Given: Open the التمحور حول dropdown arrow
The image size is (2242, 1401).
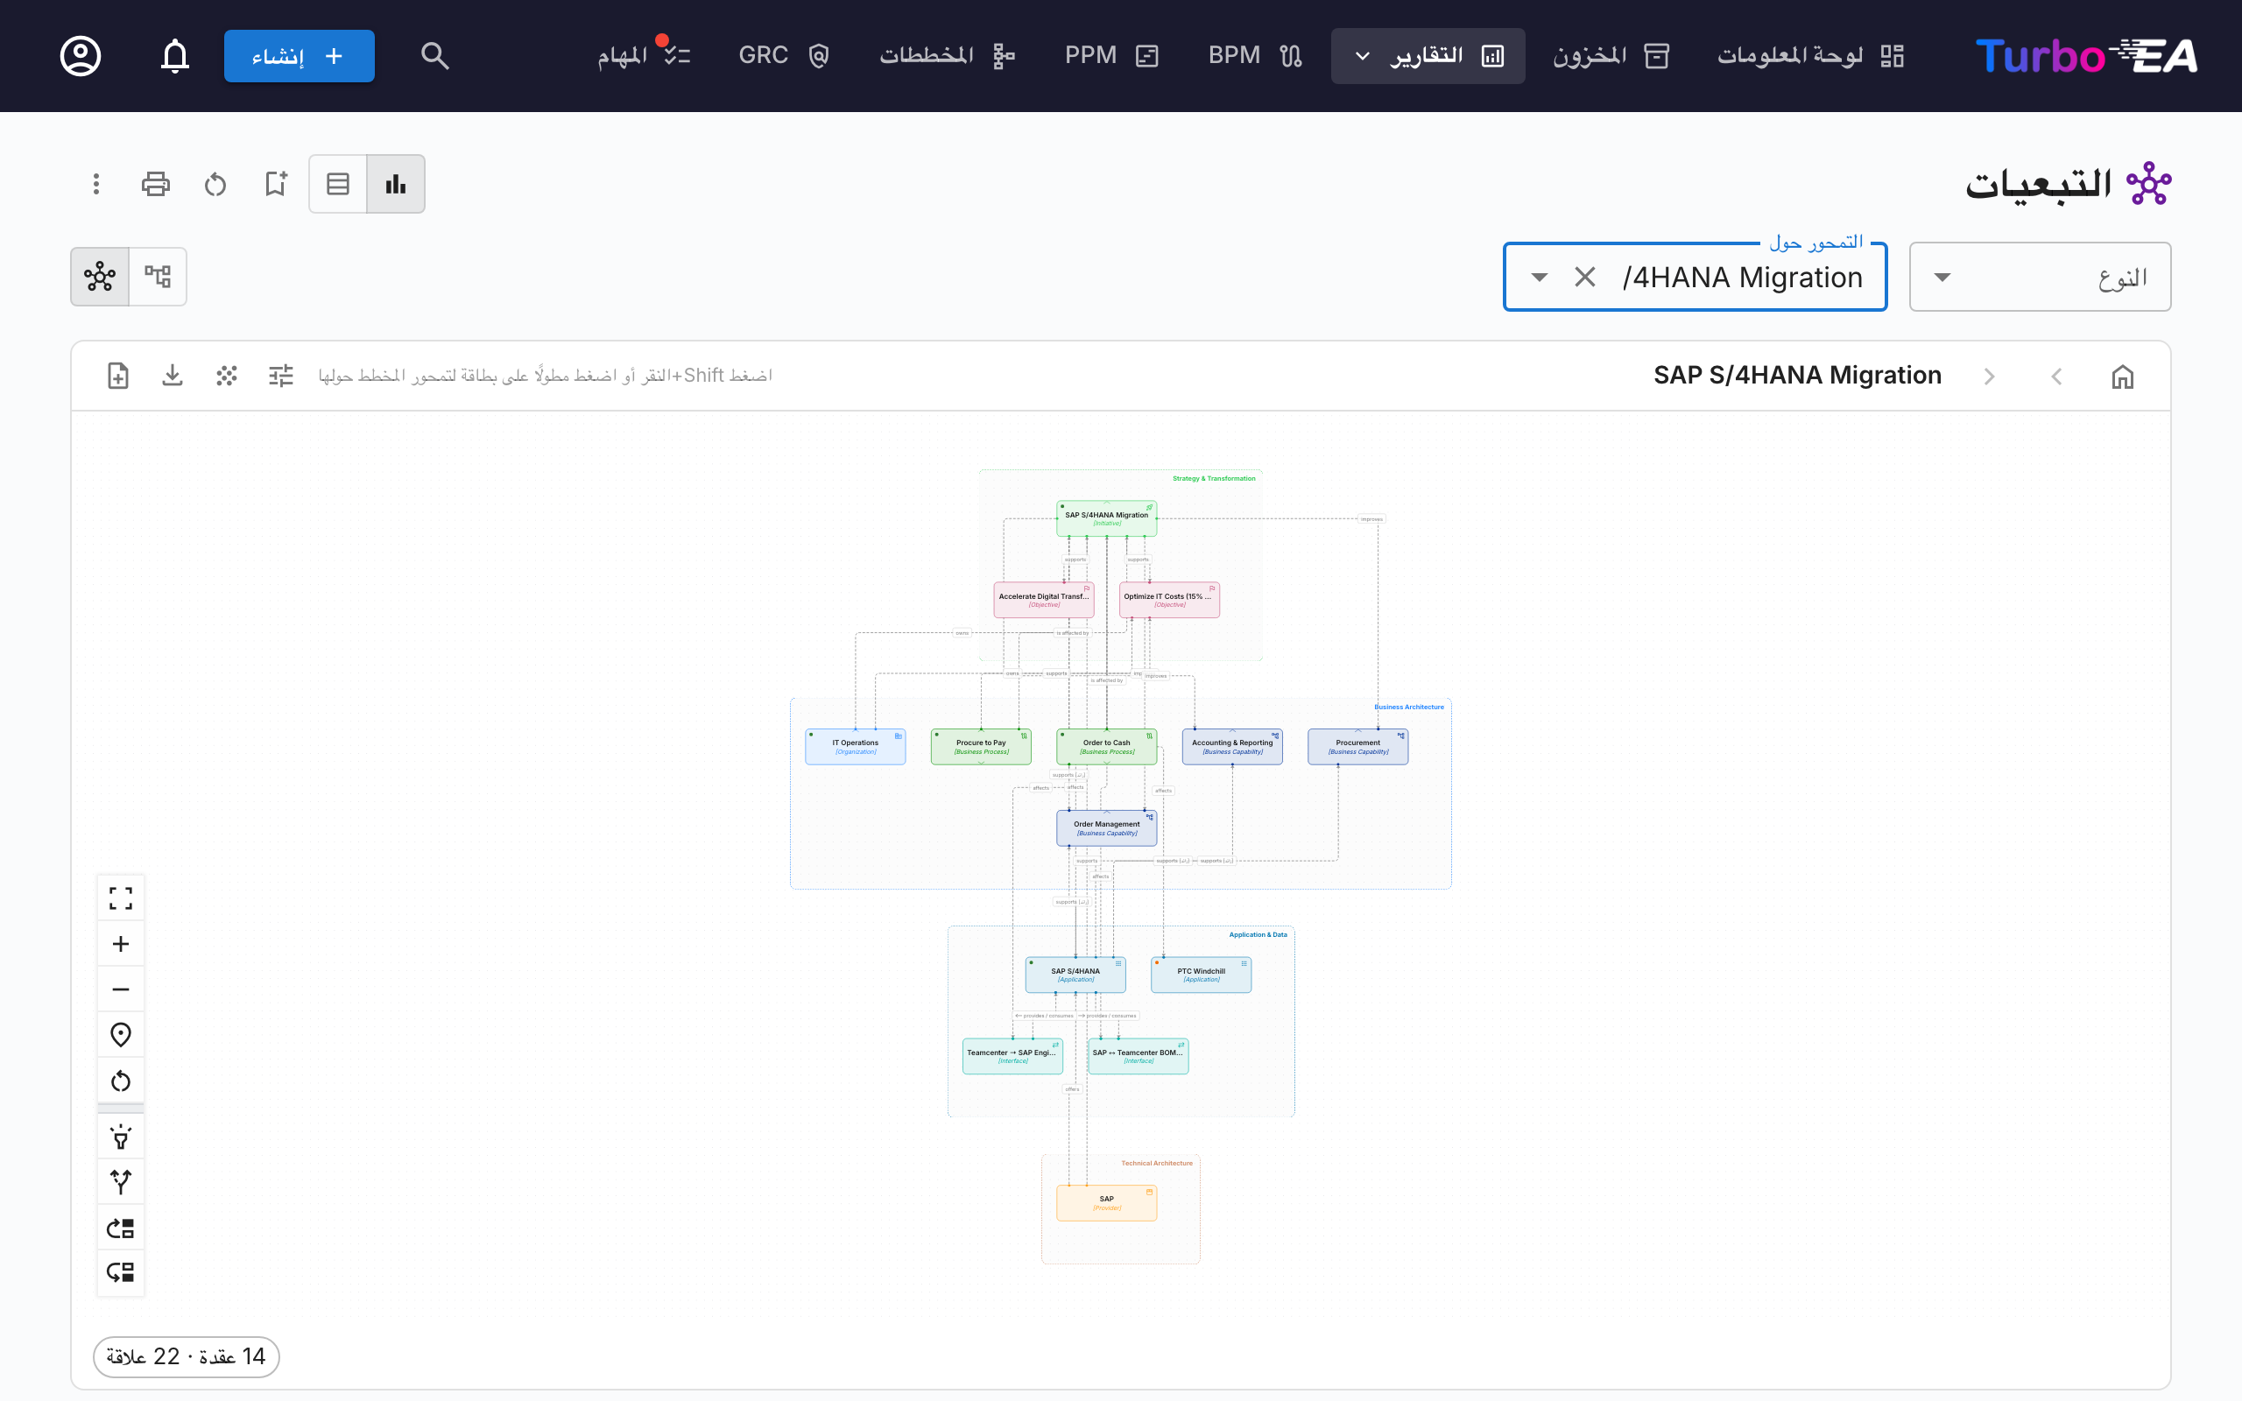Looking at the screenshot, I should [x=1539, y=277].
